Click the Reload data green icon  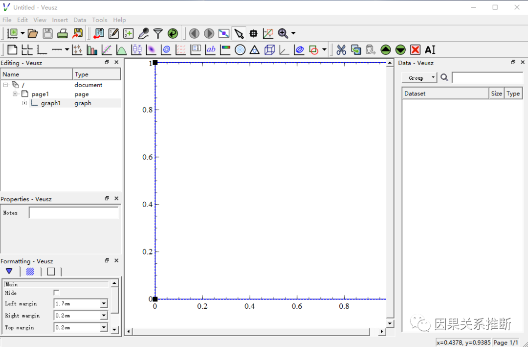pyautogui.click(x=173, y=33)
